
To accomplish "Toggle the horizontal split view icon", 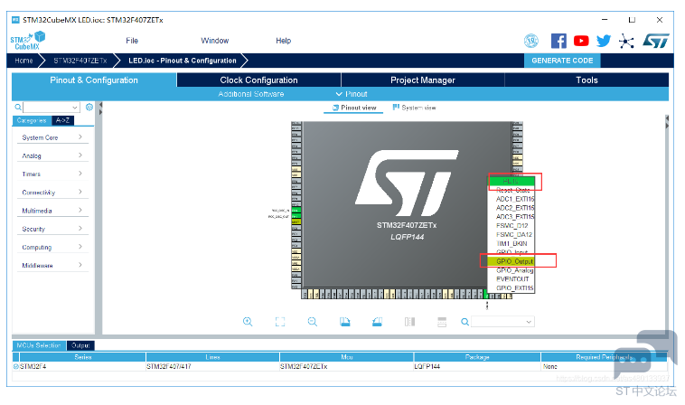I will (x=442, y=322).
